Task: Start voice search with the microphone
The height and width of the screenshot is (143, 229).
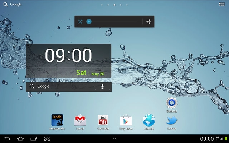Action: [x=103, y=87]
